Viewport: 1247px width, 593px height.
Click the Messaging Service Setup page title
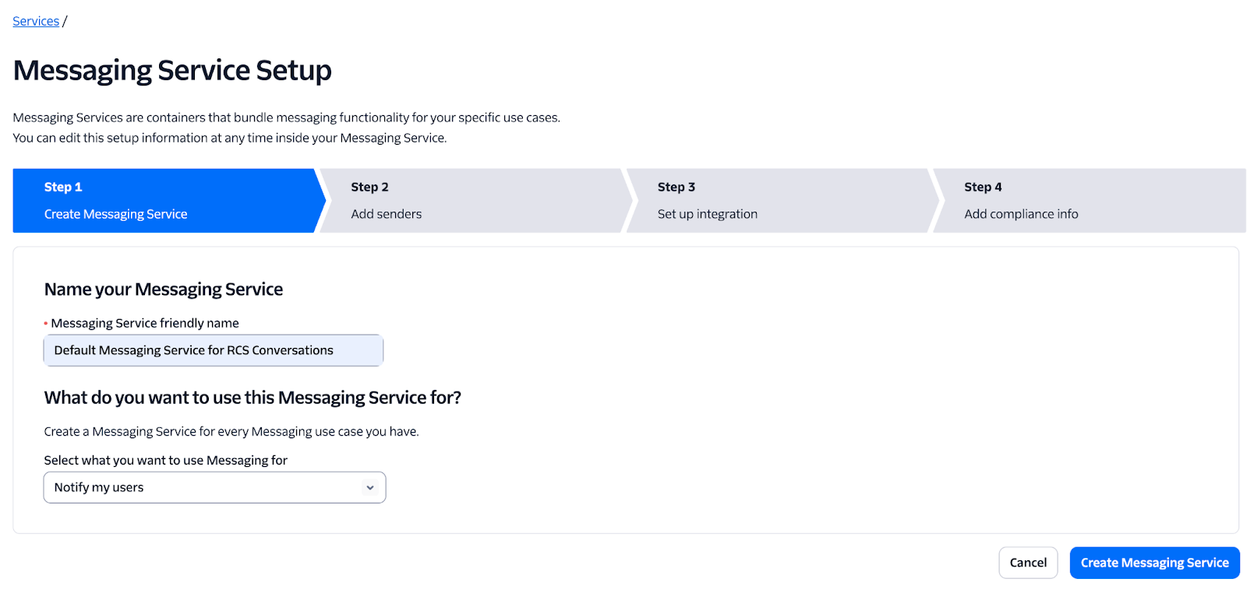coord(172,70)
